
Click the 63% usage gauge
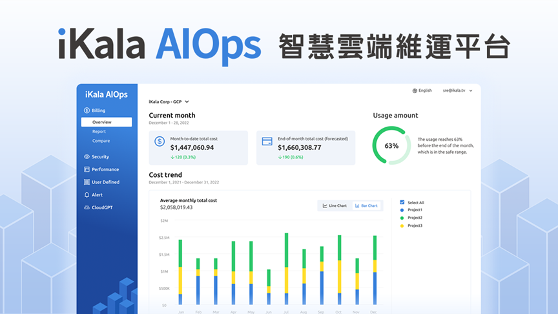coord(391,145)
